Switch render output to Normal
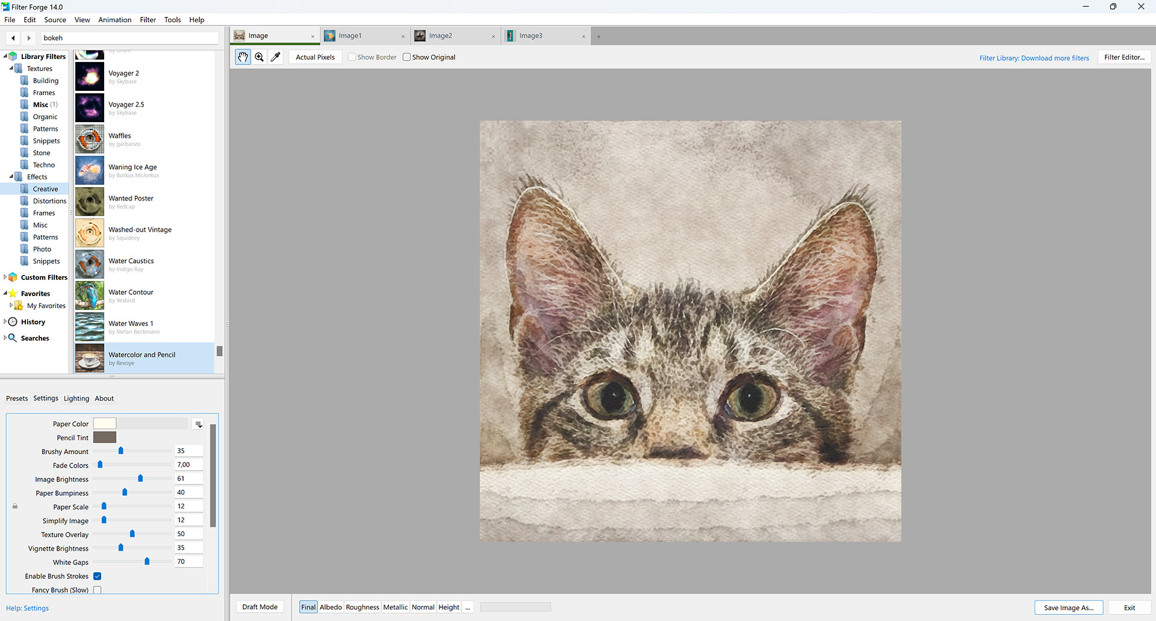The width and height of the screenshot is (1156, 621). click(x=423, y=607)
